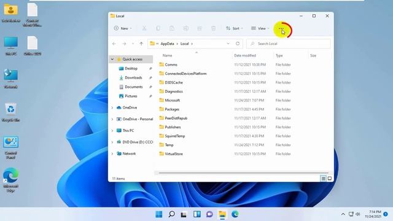The height and width of the screenshot is (221, 393).
Task: Open Recycle Bin desktop icon
Action: pyautogui.click(x=10, y=112)
